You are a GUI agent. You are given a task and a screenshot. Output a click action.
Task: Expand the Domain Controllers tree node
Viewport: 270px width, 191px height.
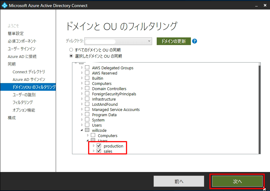(x=82, y=89)
